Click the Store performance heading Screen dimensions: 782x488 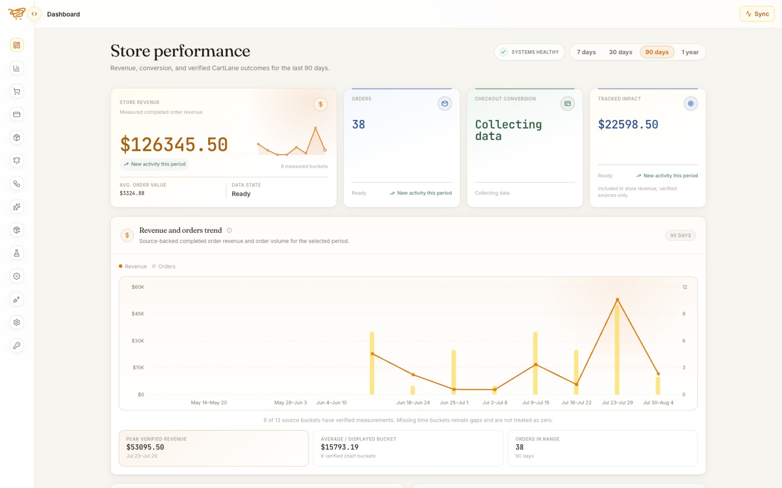coord(180,51)
